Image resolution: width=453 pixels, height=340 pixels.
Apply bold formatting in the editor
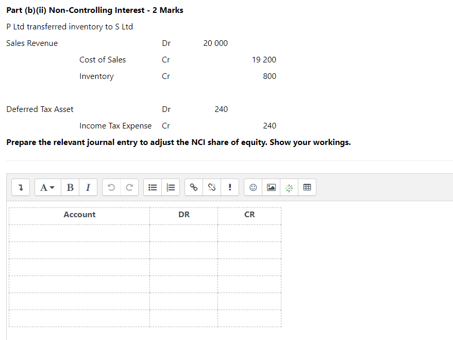tap(70, 187)
